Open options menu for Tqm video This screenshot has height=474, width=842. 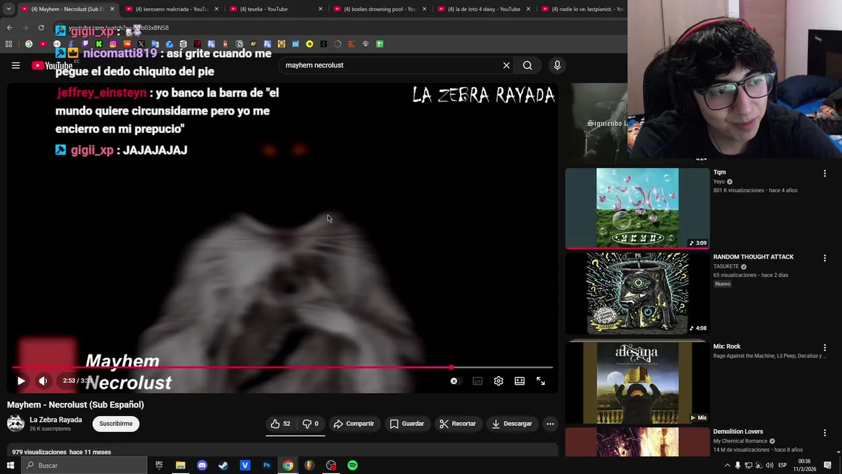[825, 173]
